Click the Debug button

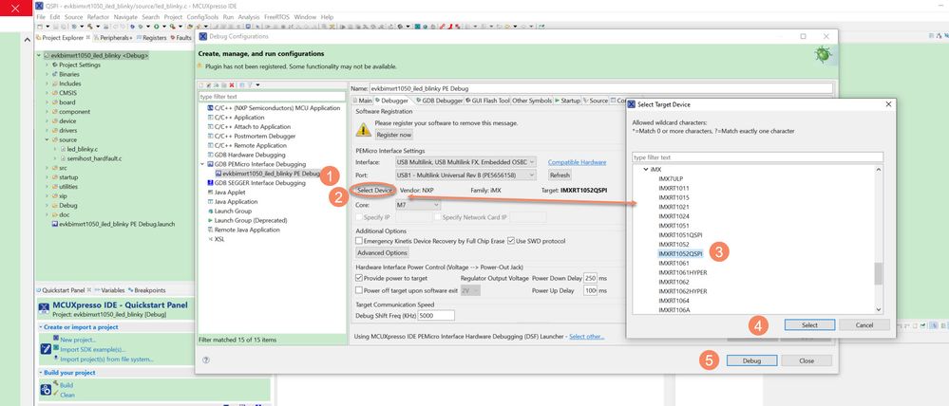751,360
